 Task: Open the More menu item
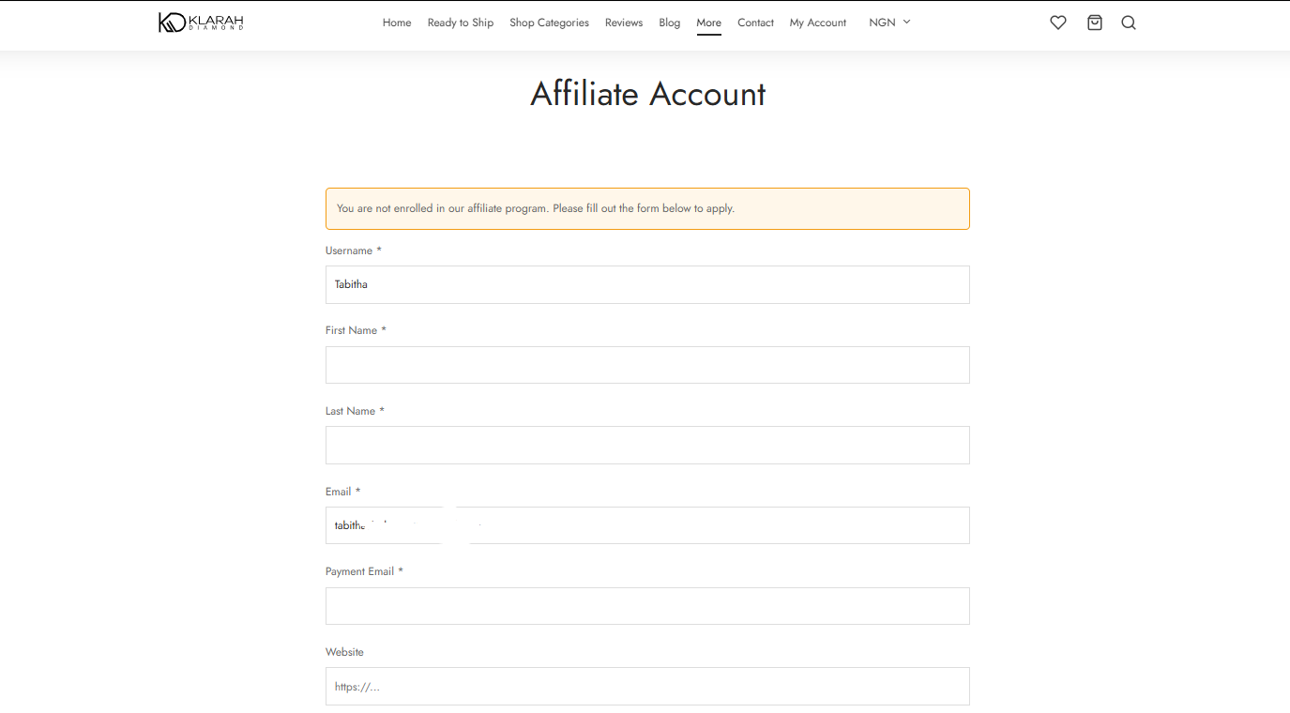pyautogui.click(x=708, y=23)
